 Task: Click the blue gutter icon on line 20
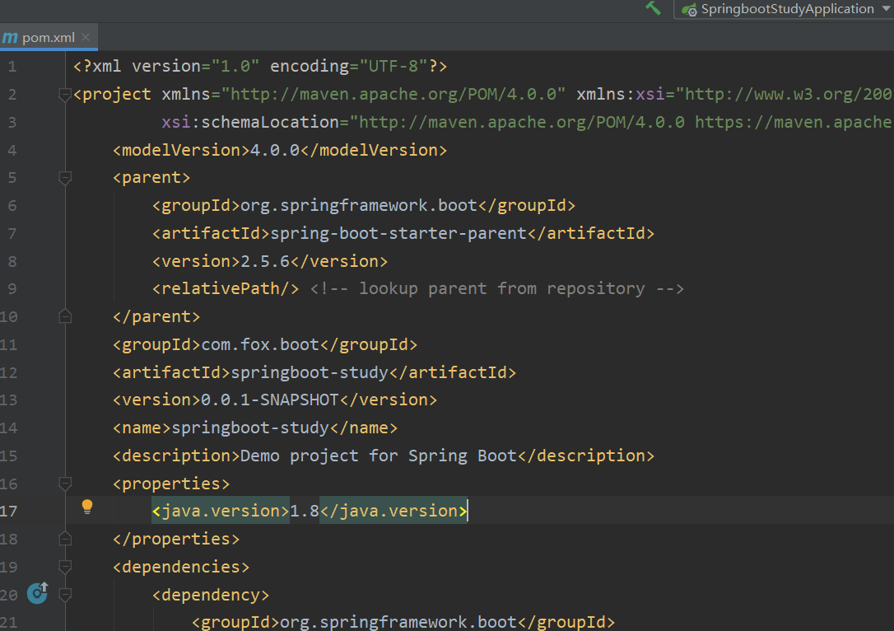tap(38, 593)
